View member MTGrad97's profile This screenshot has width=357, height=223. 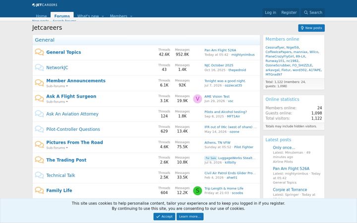click(274, 74)
